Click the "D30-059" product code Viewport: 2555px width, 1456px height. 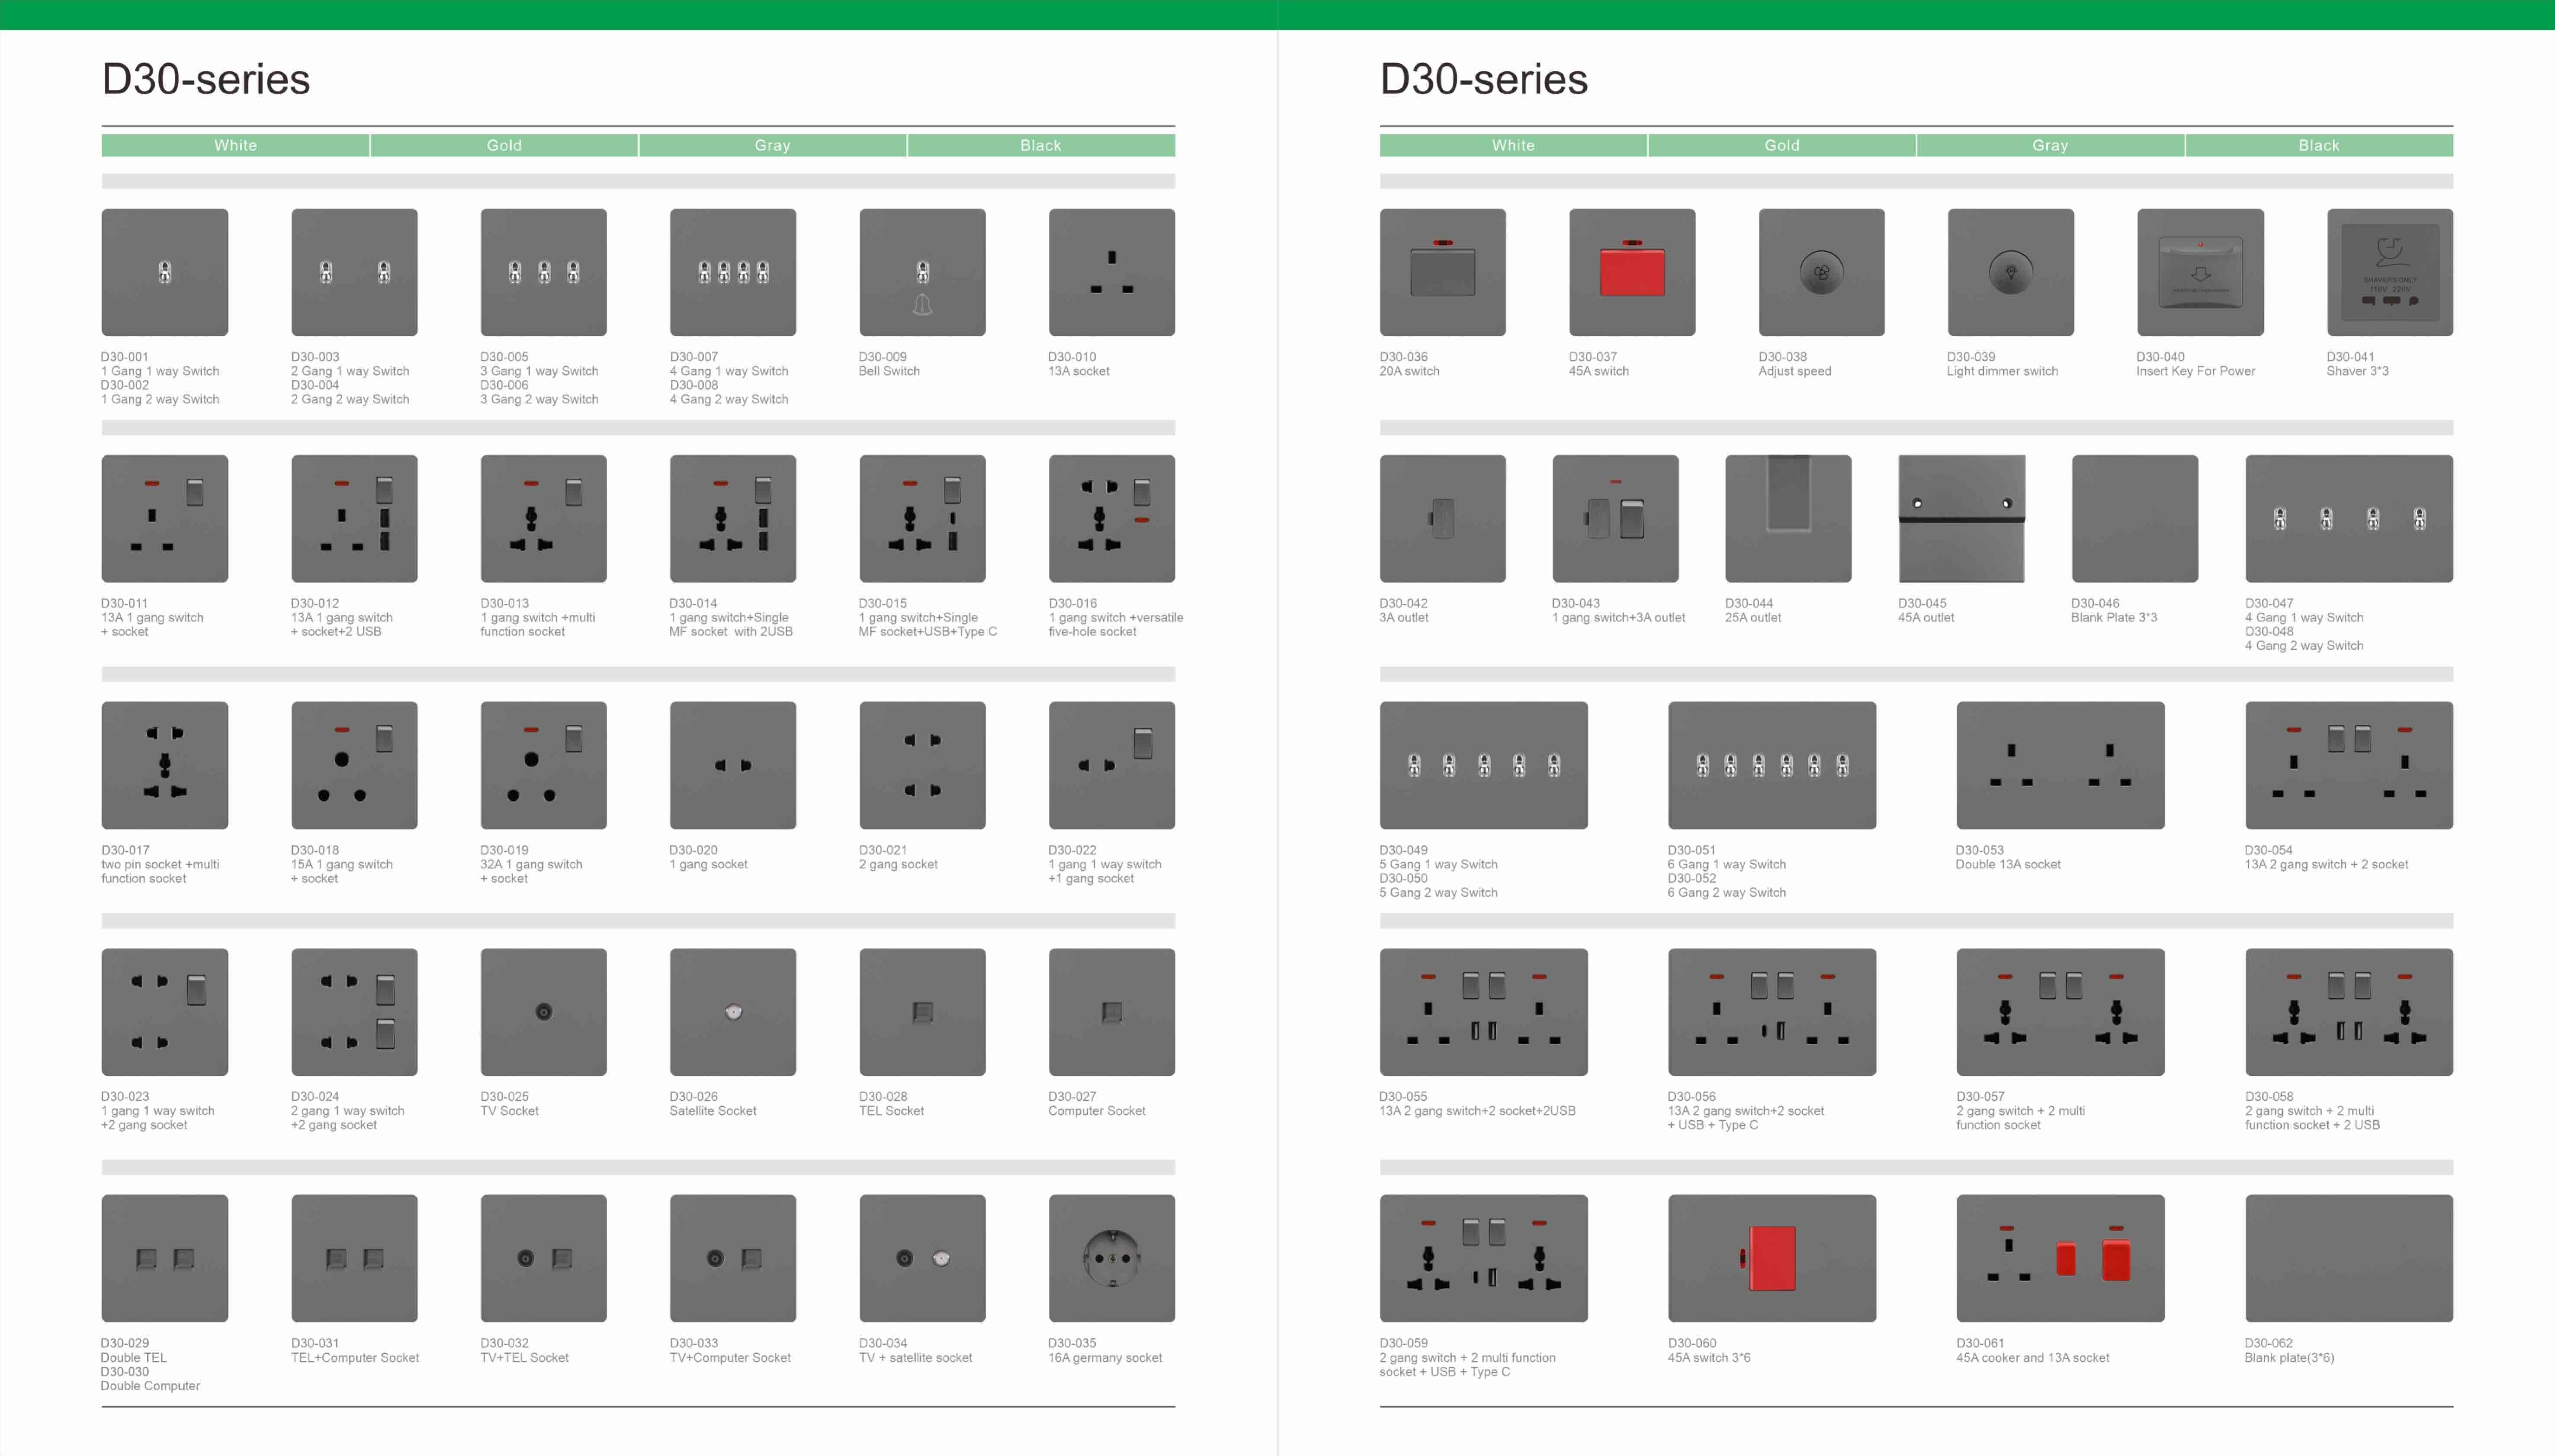(1403, 1343)
